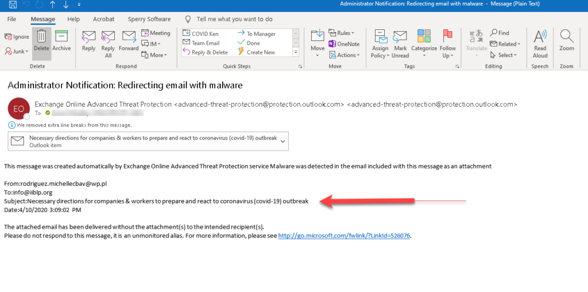This screenshot has height=292, width=588.
Task: Click Find in Editing group
Action: pyautogui.click(x=500, y=33)
